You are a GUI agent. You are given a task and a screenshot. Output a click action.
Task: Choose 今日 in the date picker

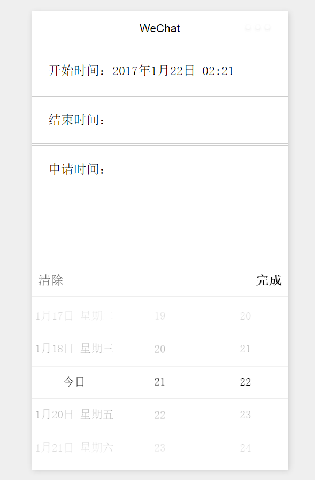[x=74, y=382]
